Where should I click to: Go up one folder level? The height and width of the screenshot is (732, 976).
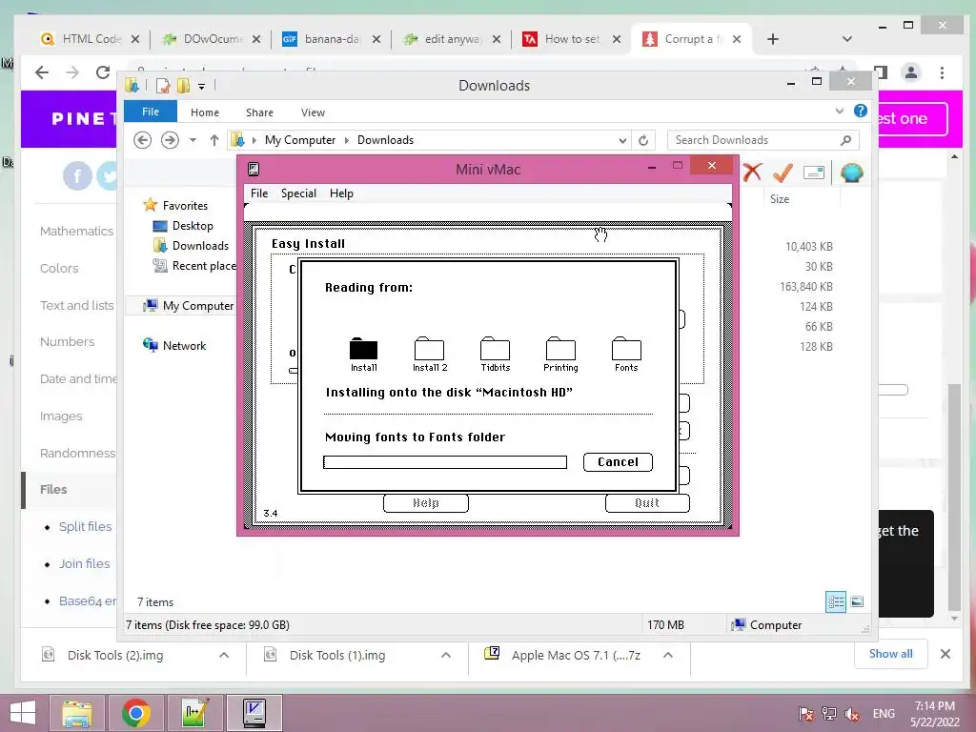[x=214, y=140]
